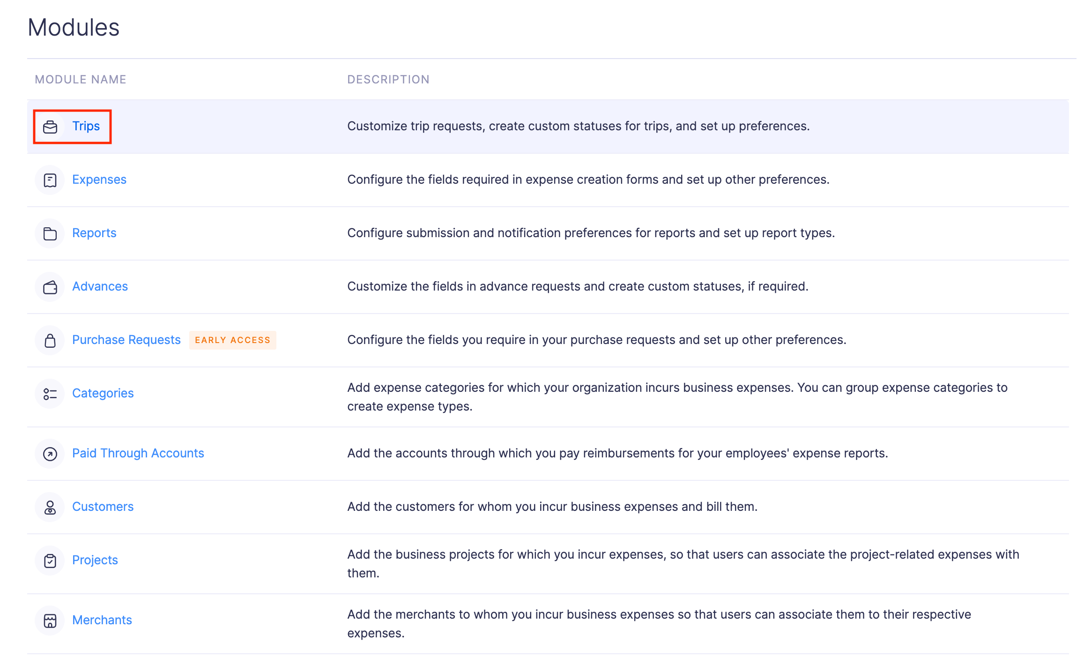The height and width of the screenshot is (658, 1084).
Task: Open the Customers module link
Action: tap(103, 507)
